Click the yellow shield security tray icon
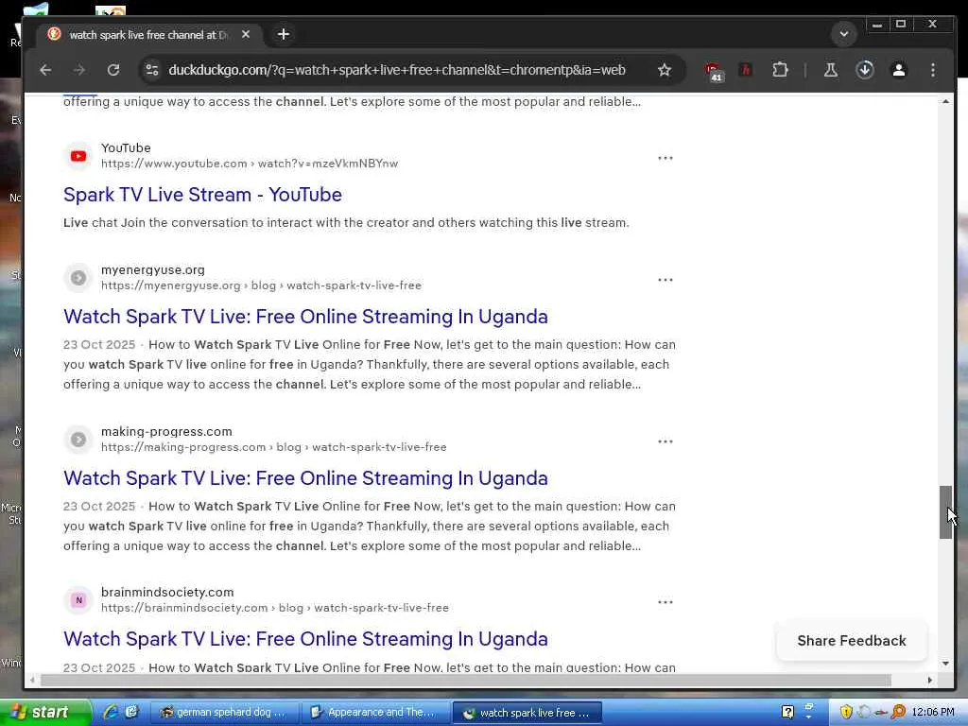The height and width of the screenshot is (726, 968). pyautogui.click(x=846, y=712)
